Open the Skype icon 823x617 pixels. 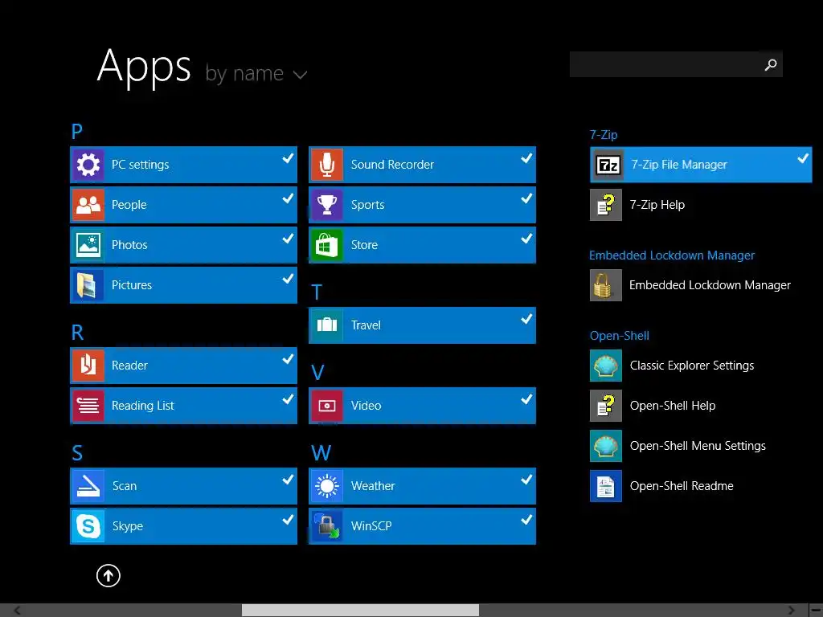point(88,525)
